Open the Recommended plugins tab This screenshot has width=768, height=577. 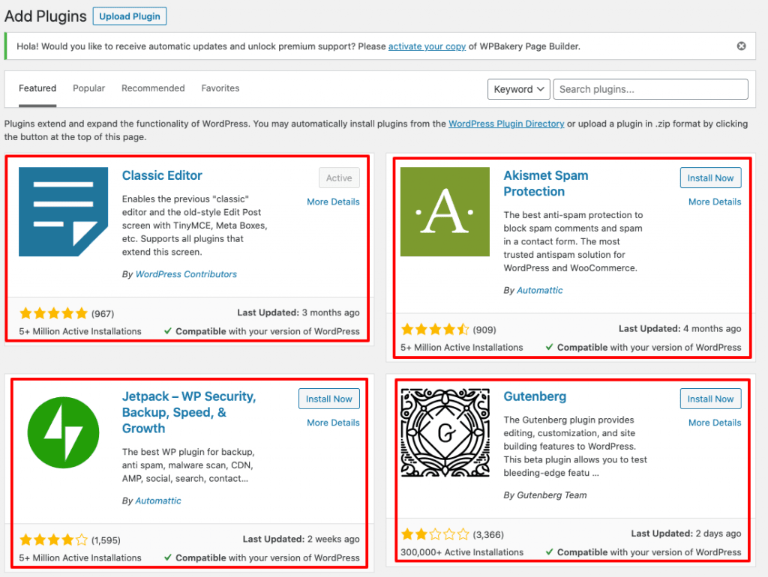pyautogui.click(x=153, y=88)
